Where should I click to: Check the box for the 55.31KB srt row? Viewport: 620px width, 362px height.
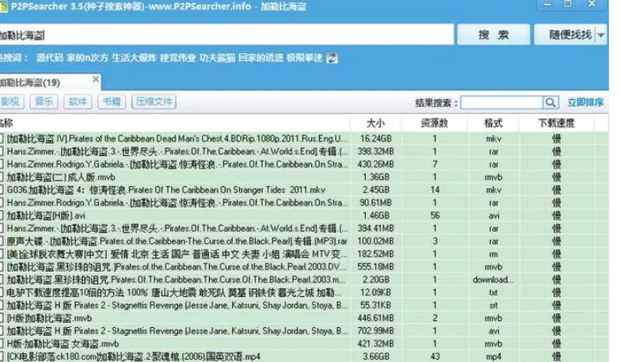click(x=2, y=305)
